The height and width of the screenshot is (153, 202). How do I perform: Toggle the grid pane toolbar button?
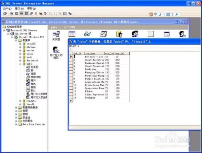[x=17, y=14]
